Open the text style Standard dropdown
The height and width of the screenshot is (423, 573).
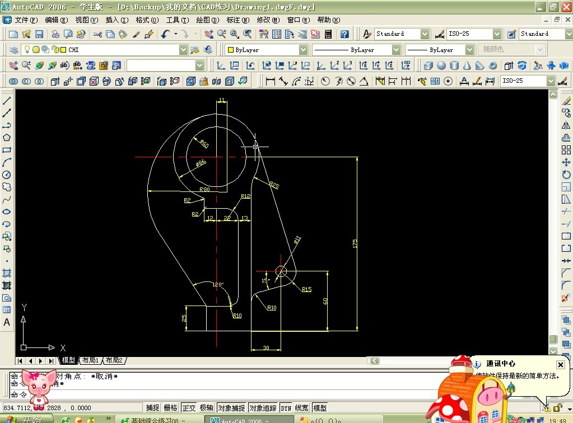click(x=425, y=34)
